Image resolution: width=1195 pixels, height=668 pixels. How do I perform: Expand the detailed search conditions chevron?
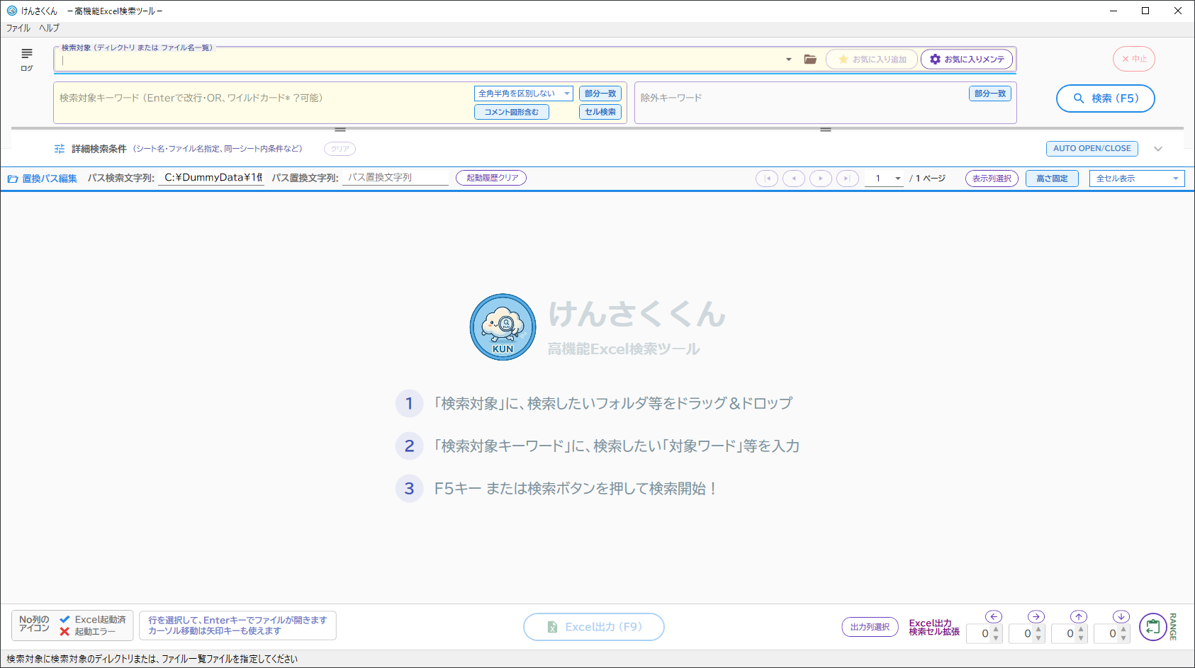tap(1158, 149)
